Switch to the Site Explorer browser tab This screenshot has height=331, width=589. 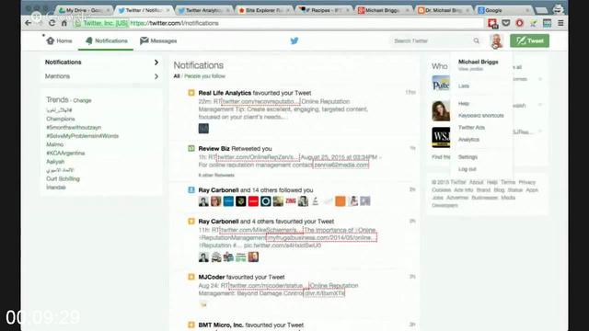[264, 10]
